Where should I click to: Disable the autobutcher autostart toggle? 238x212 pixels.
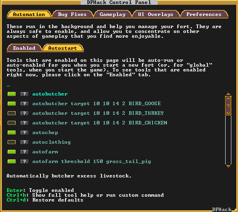[12, 94]
